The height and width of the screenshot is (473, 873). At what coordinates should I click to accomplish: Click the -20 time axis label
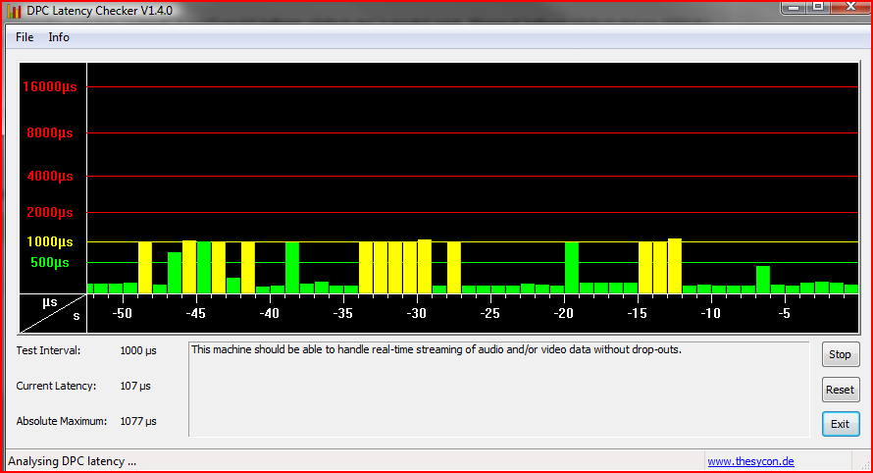563,314
